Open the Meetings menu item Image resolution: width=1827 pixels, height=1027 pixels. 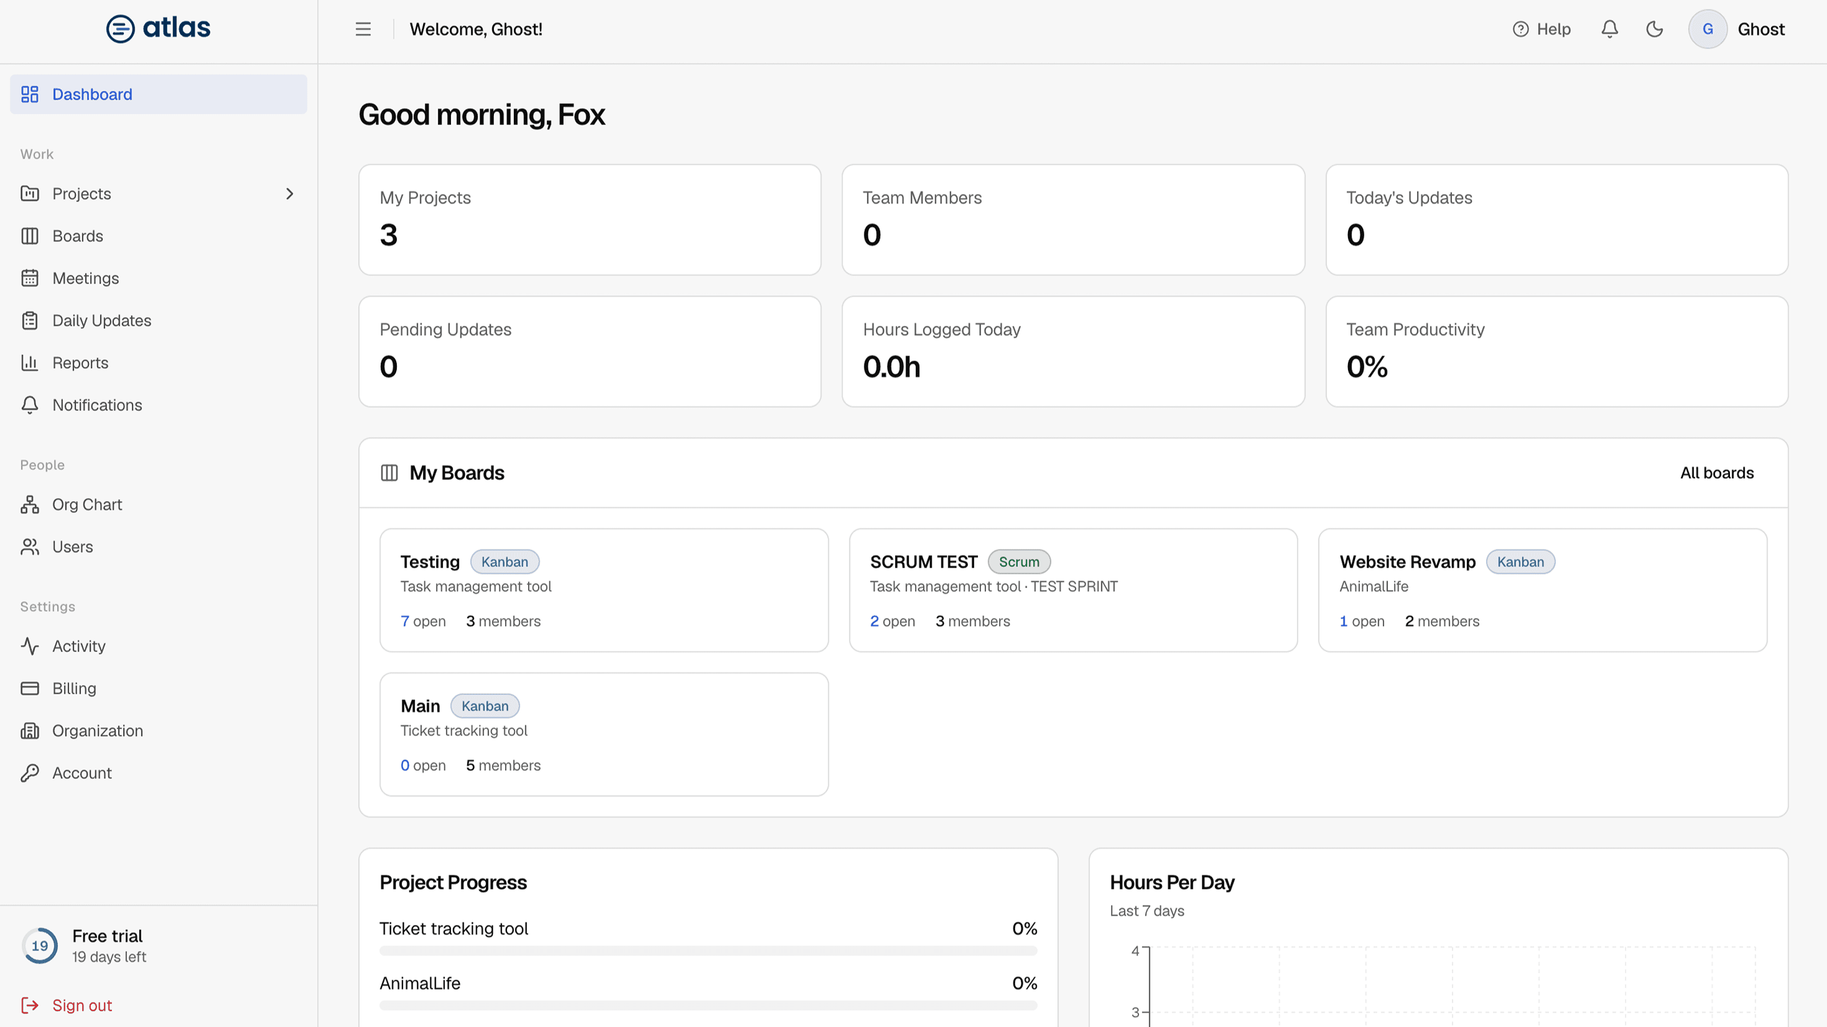pyautogui.click(x=158, y=278)
